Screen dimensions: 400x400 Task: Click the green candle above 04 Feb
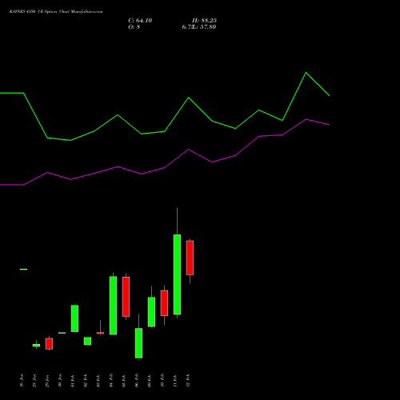113,306
